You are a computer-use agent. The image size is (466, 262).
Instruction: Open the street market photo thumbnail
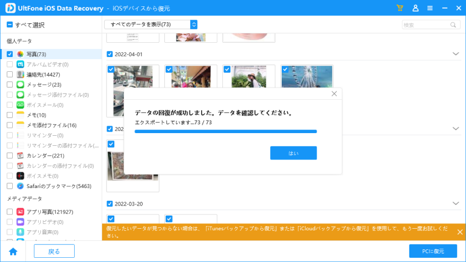click(191, 77)
